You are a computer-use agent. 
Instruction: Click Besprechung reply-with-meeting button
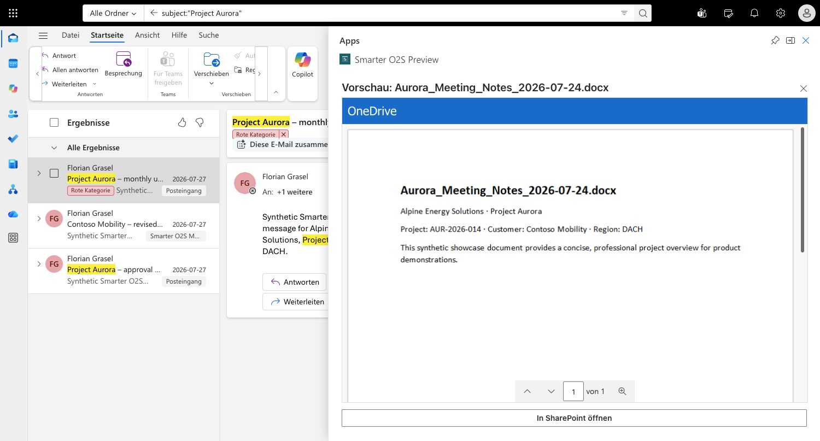pyautogui.click(x=124, y=64)
